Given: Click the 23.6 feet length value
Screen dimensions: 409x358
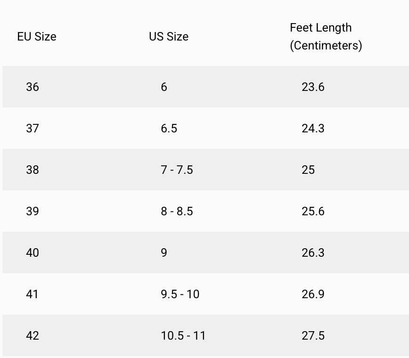Looking at the screenshot, I should coord(313,87).
